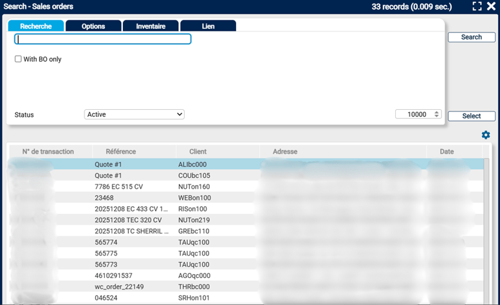Screen dimensions: 500x305
Task: Select the row with client WEBon100
Action: tap(194, 198)
